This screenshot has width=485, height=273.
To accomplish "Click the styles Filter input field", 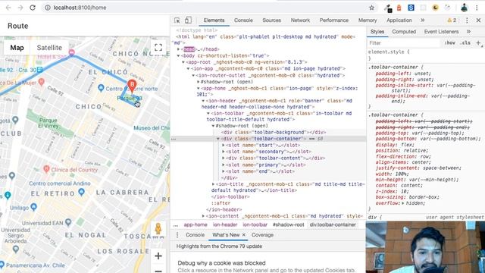I will (404, 43).
